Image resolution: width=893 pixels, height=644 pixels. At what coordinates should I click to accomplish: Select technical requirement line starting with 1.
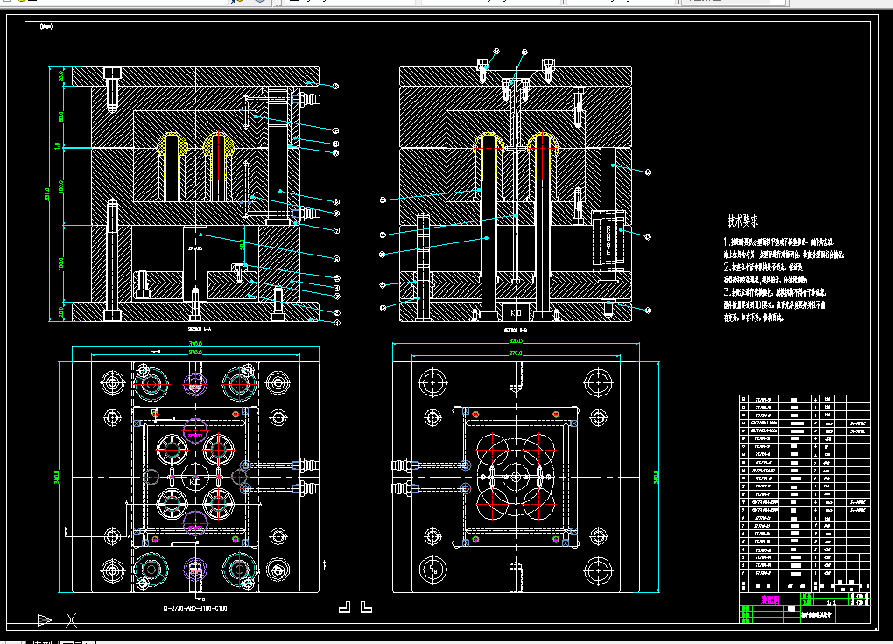[x=779, y=242]
